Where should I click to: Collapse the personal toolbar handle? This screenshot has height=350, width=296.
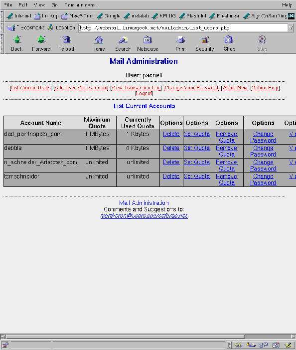coord(2,16)
